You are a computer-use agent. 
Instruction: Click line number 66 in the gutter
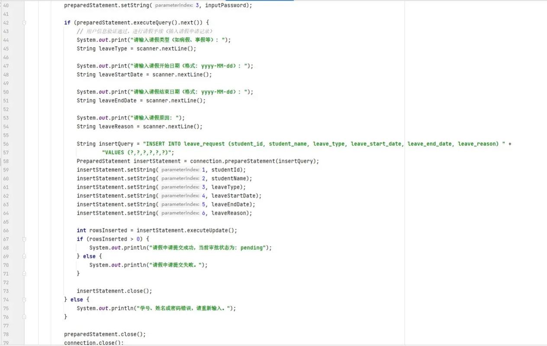(6, 230)
